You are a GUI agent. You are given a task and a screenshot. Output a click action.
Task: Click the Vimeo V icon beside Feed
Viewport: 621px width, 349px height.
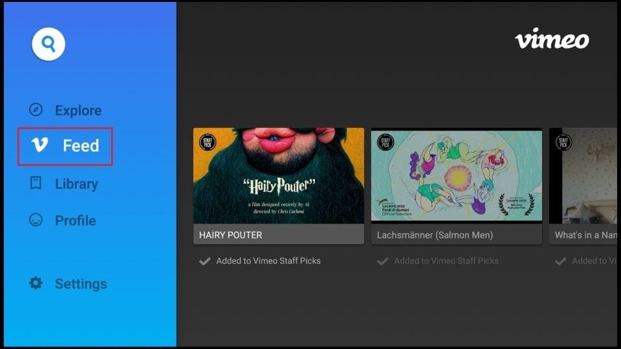[39, 145]
